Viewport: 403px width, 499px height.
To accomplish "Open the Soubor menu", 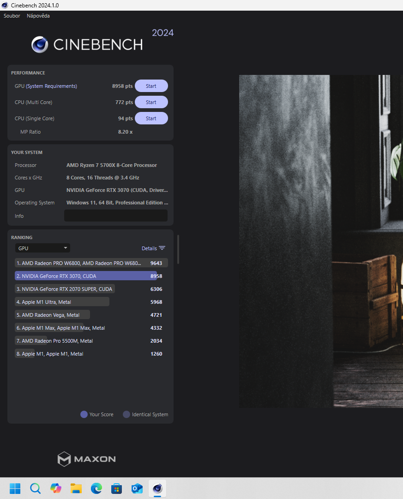I will coord(12,16).
